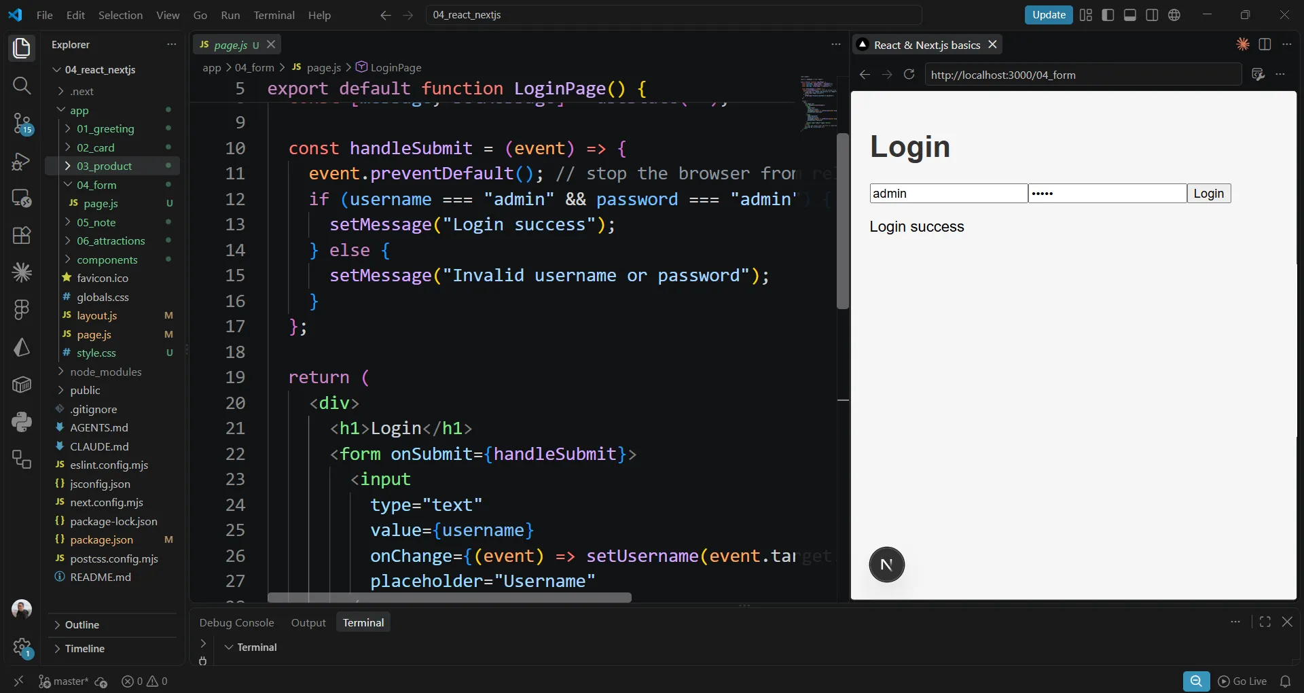Image resolution: width=1304 pixels, height=693 pixels.
Task: Open the Search view in activity bar
Action: point(22,86)
